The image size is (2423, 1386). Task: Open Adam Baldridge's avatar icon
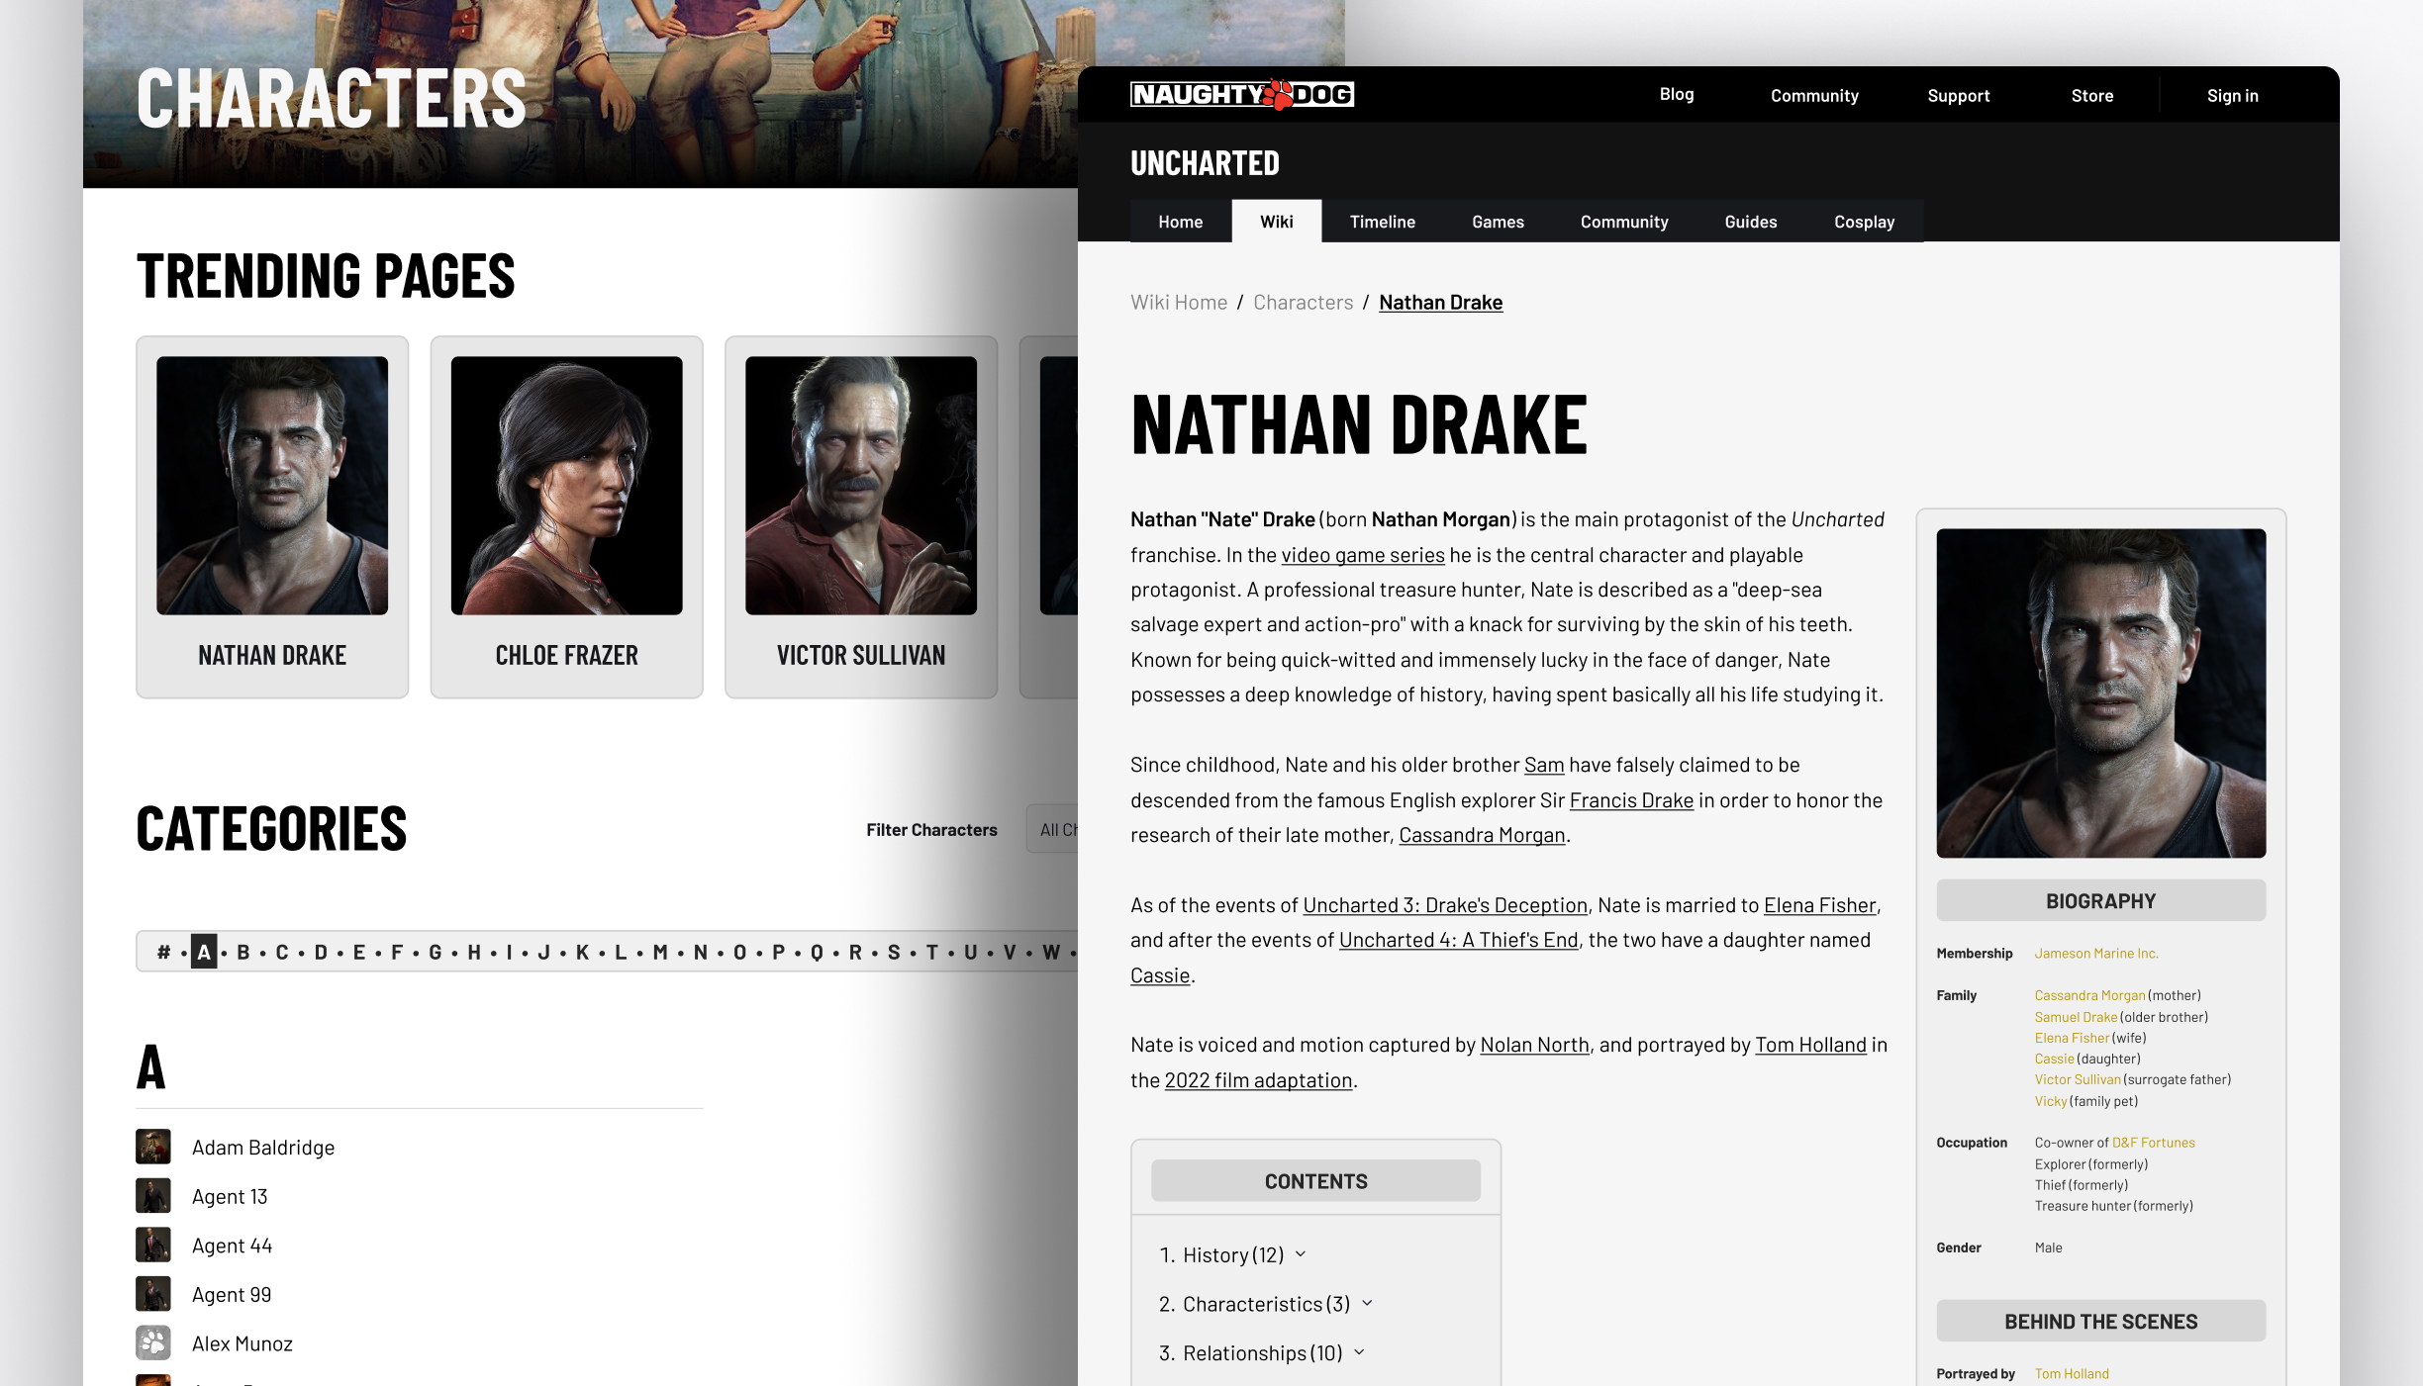coord(153,1147)
